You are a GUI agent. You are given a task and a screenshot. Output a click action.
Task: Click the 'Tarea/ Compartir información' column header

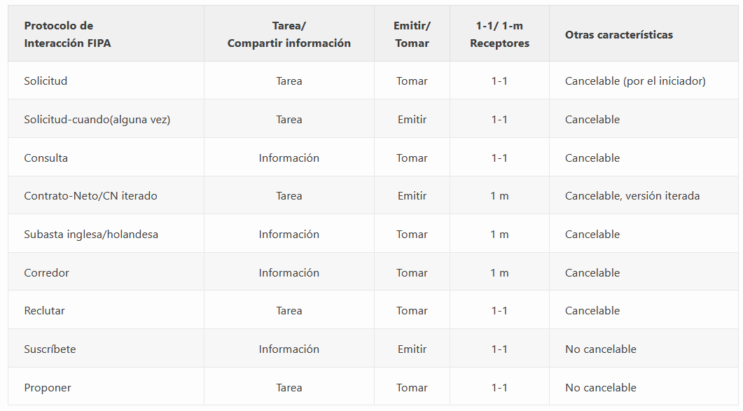coord(289,34)
